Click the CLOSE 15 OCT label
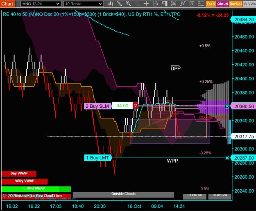The height and width of the screenshot is (211, 256). click(x=213, y=118)
